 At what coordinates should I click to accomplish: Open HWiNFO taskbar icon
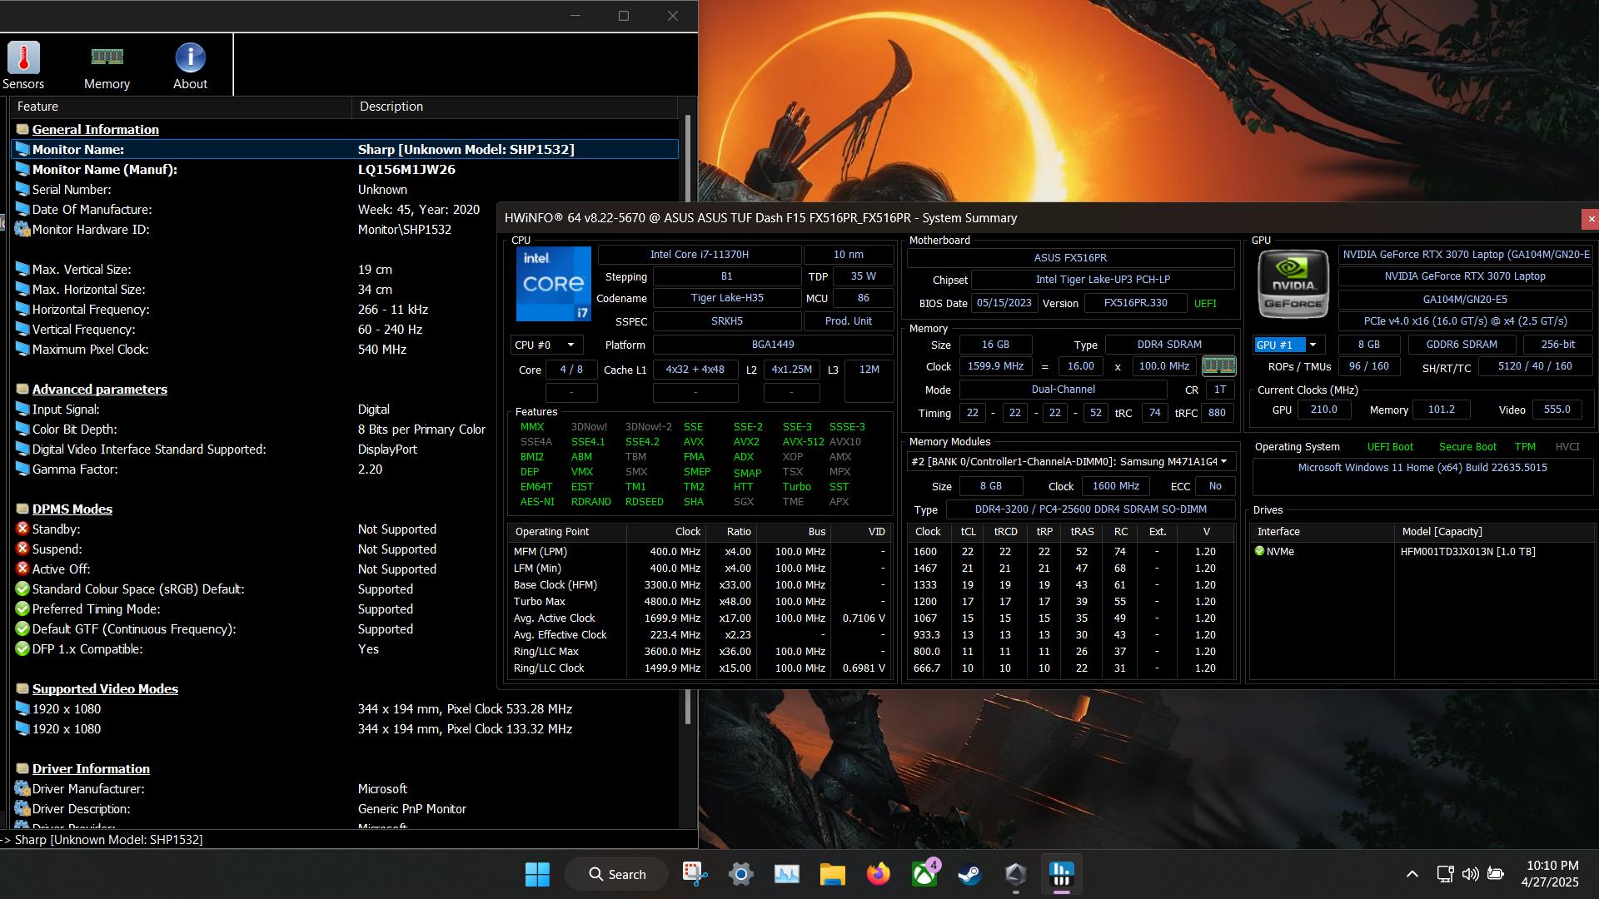click(x=1061, y=874)
